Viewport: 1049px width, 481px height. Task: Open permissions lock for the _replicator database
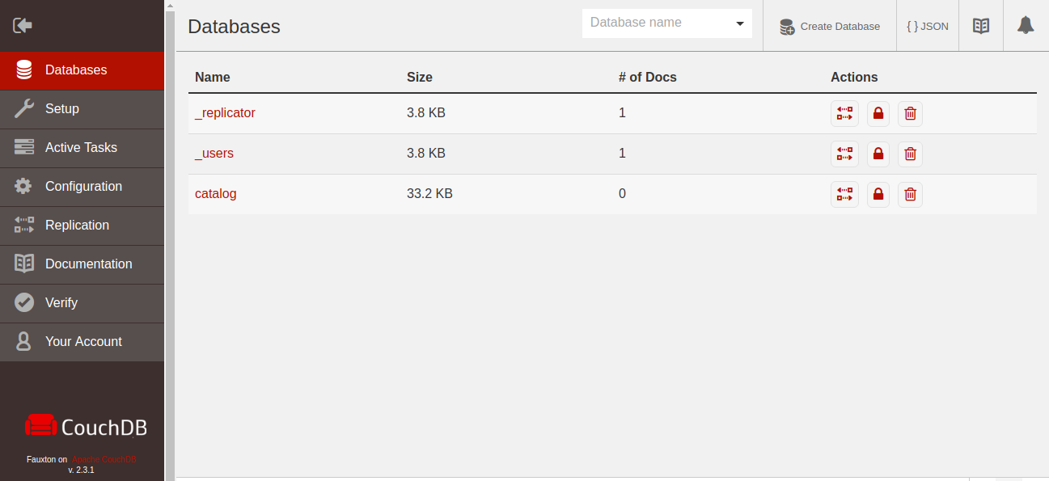[x=878, y=113]
